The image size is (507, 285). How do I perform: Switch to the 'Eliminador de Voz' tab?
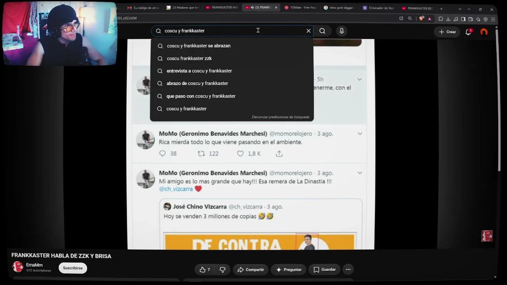pyautogui.click(x=379, y=8)
